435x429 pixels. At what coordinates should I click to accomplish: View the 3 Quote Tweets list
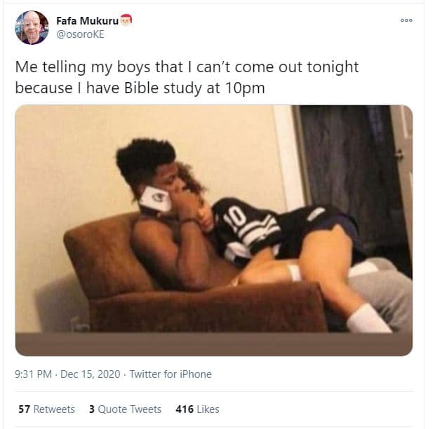tap(125, 409)
